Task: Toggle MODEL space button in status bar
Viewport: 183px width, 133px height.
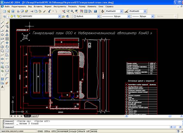Action: pos(94,132)
